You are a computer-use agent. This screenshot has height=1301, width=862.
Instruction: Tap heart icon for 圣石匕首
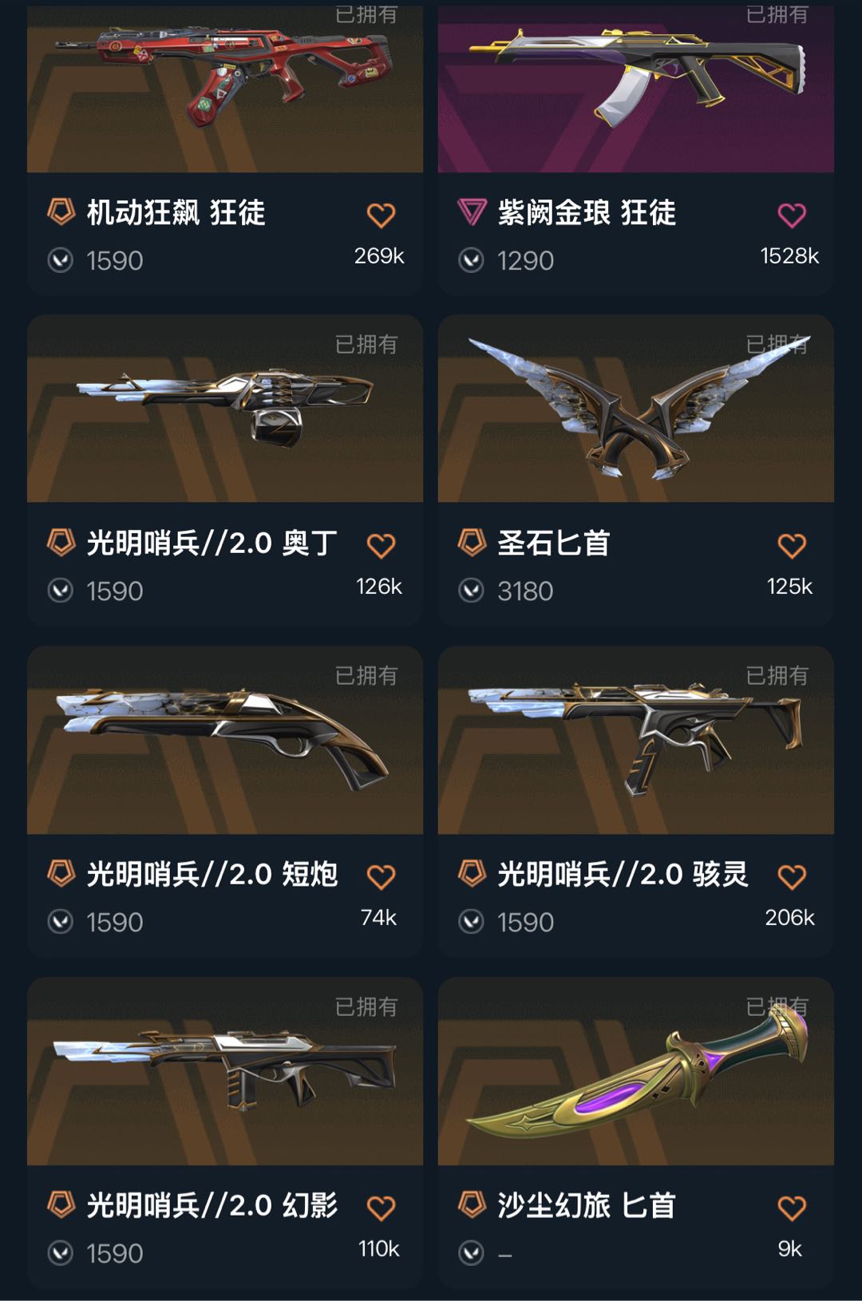click(792, 546)
